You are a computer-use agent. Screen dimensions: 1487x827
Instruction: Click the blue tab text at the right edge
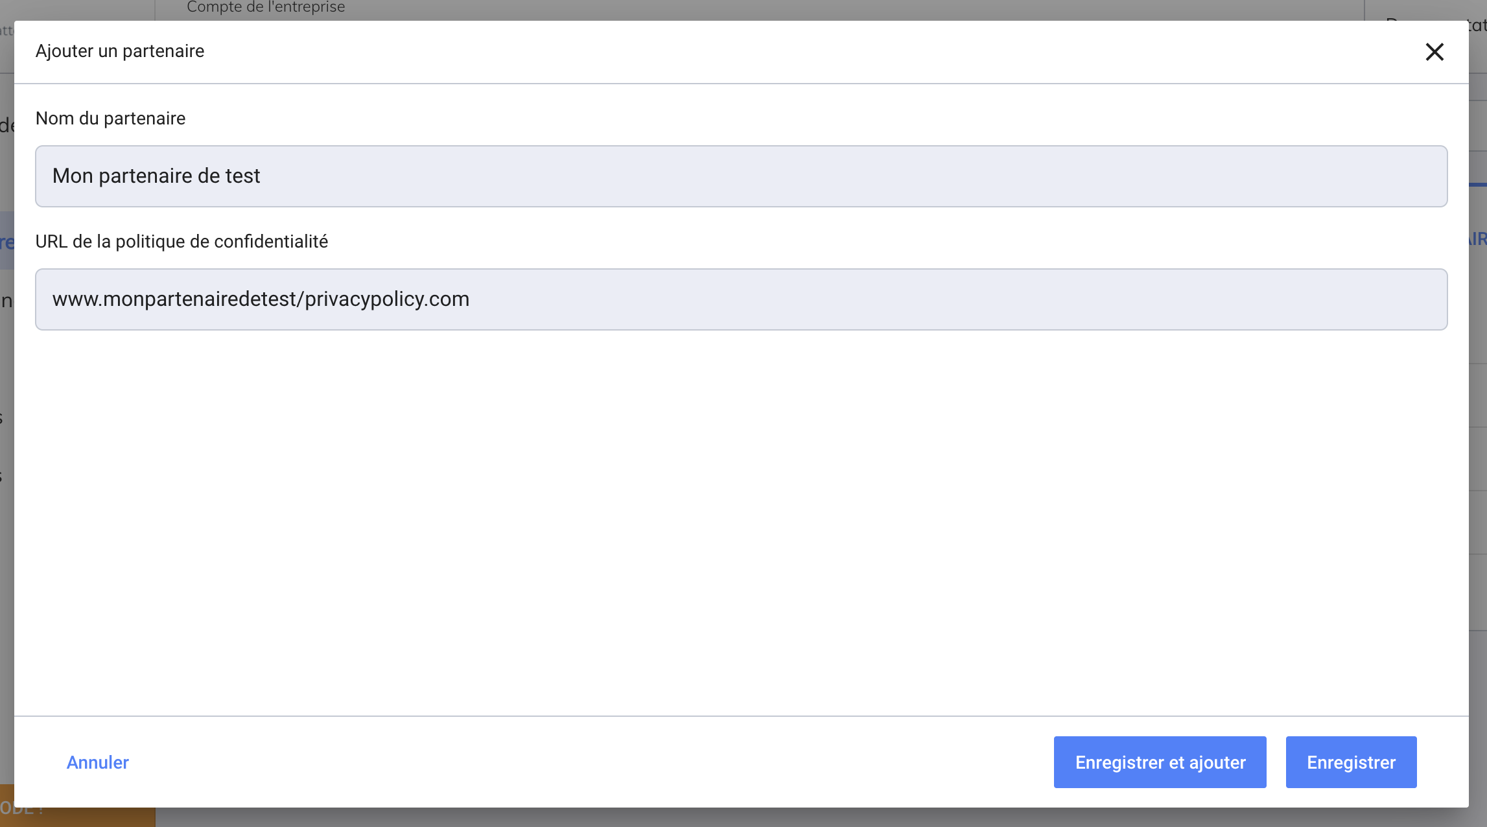coord(1478,239)
